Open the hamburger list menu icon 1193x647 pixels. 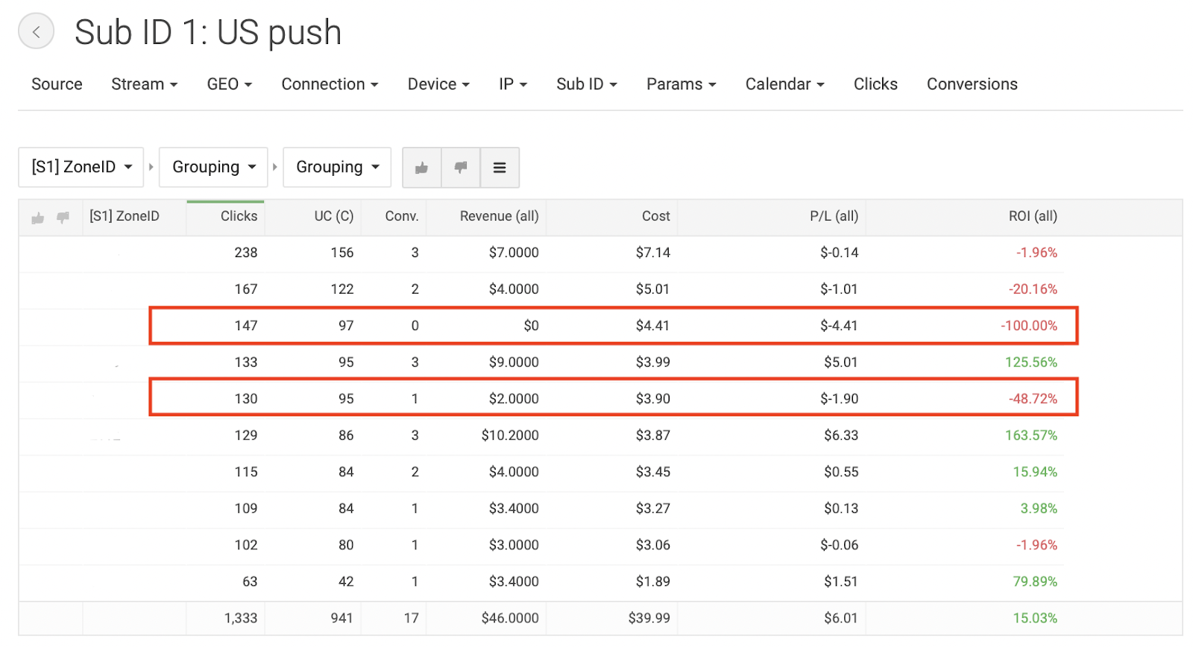[x=500, y=168]
